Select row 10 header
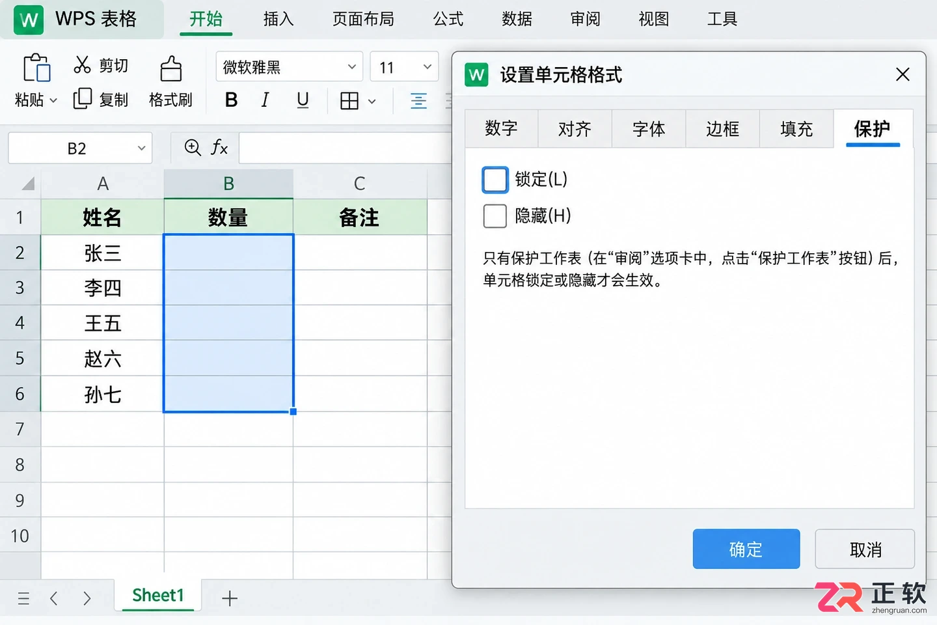This screenshot has width=937, height=625. (x=20, y=536)
